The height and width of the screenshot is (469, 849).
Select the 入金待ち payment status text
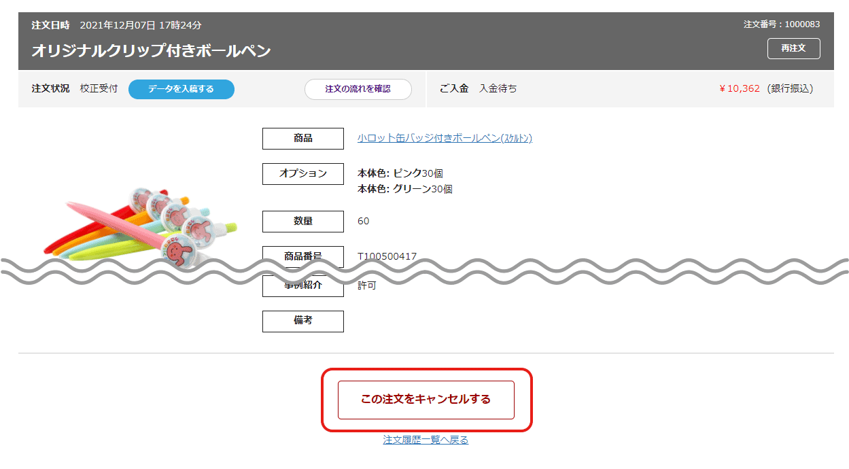point(496,88)
